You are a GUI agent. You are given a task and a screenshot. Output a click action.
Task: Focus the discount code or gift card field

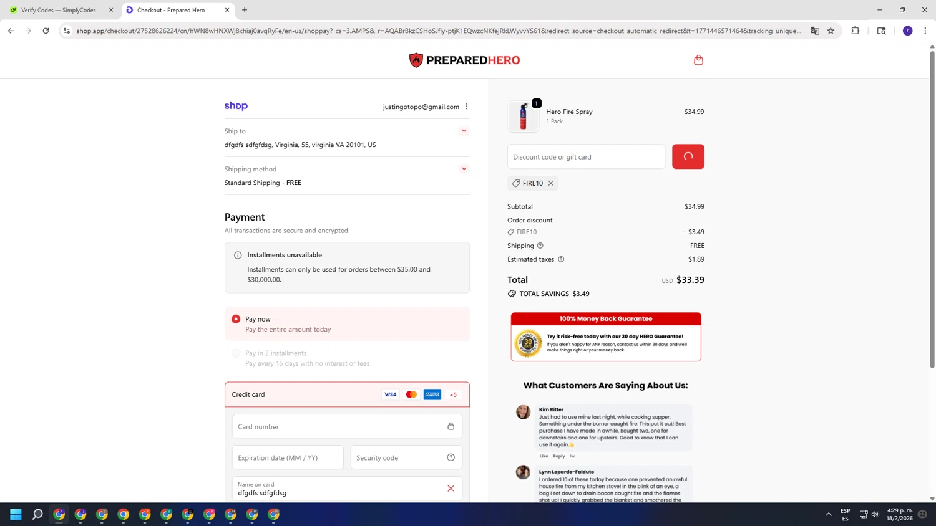tap(586, 156)
